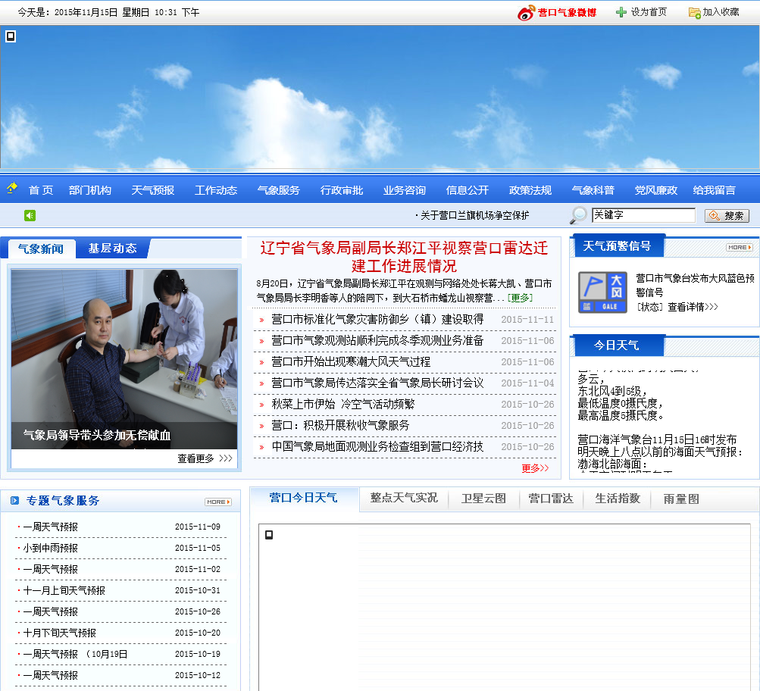Click green [更多] link after article summary
This screenshot has width=760, height=691.
[520, 298]
